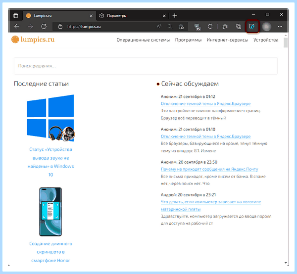297x274 pixels.
Task: Open the user profile avatar
Action: click(266, 27)
